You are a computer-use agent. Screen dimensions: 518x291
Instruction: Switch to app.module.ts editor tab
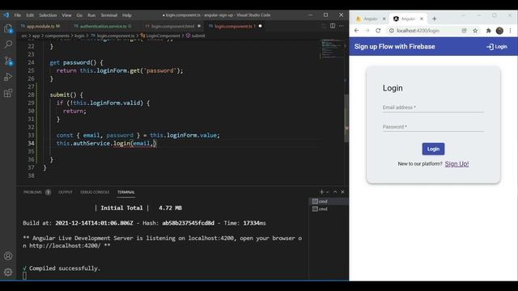(x=43, y=26)
